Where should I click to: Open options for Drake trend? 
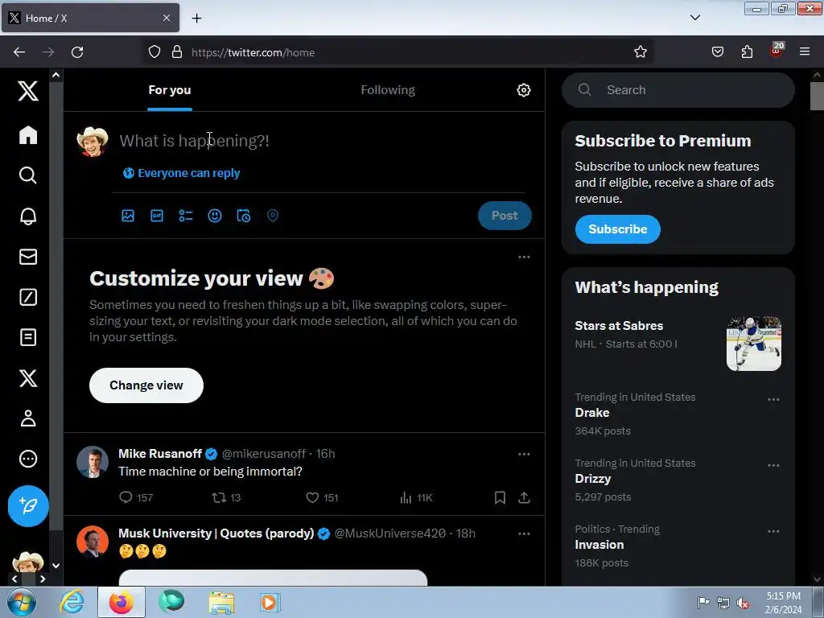pyautogui.click(x=773, y=399)
